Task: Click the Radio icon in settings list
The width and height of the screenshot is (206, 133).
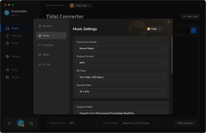Action: coord(40,54)
